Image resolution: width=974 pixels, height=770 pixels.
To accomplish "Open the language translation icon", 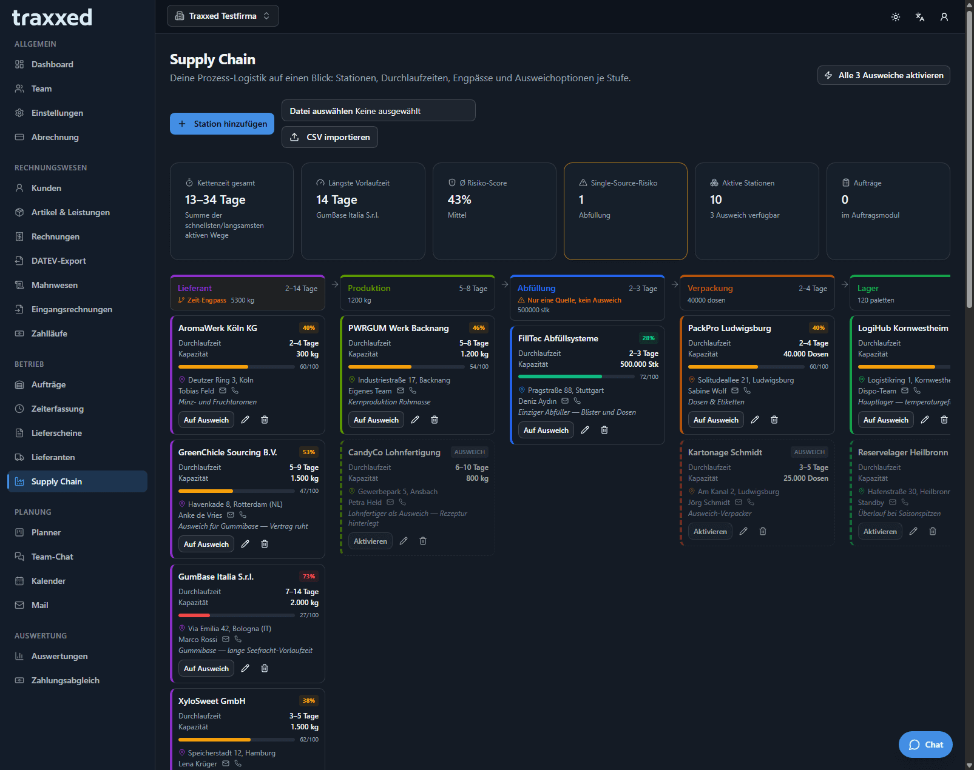I will 920,17.
